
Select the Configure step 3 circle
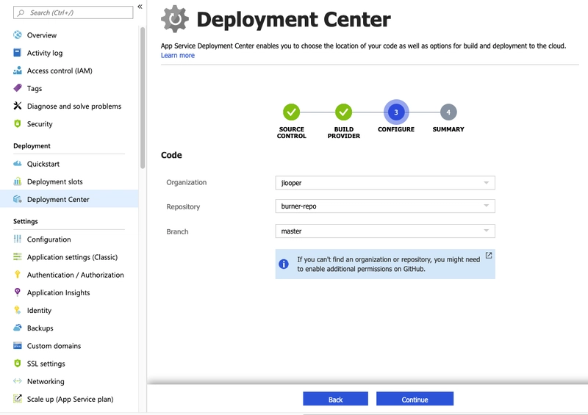(x=396, y=112)
